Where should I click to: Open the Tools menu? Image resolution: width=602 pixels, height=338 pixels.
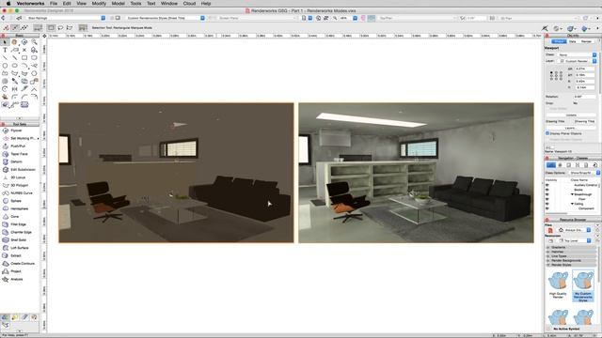point(135,3)
